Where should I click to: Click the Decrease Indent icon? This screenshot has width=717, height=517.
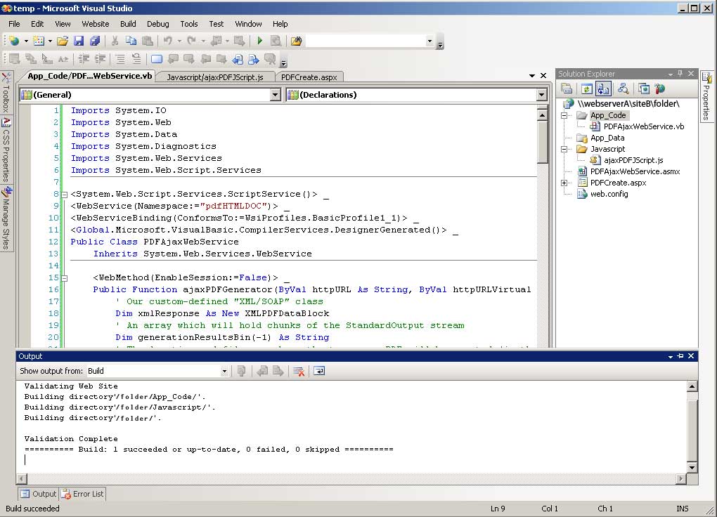84,58
